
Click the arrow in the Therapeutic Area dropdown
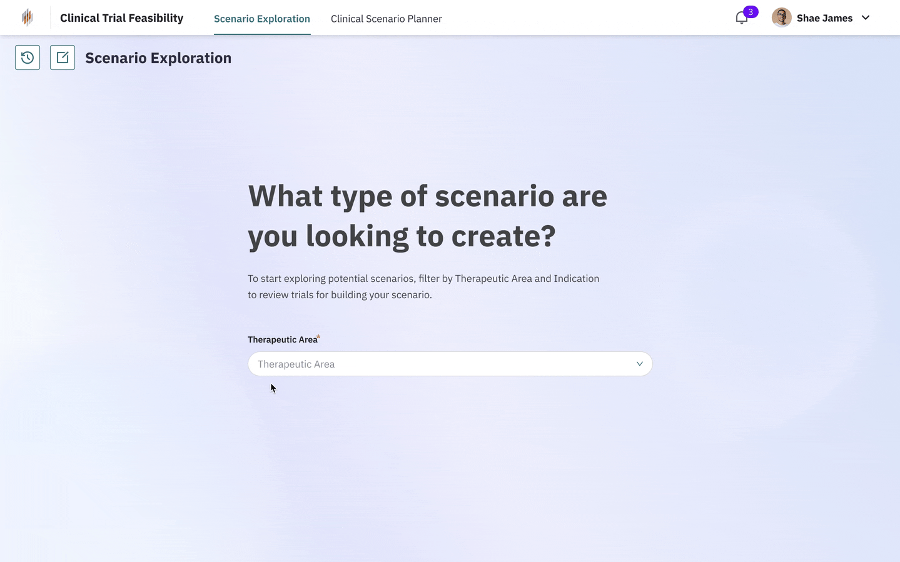point(639,364)
